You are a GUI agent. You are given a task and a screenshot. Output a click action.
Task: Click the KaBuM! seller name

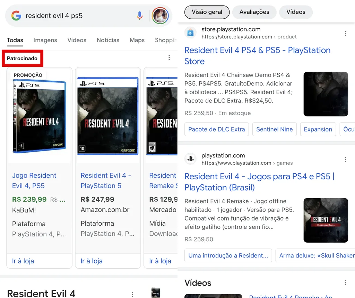coord(24,210)
